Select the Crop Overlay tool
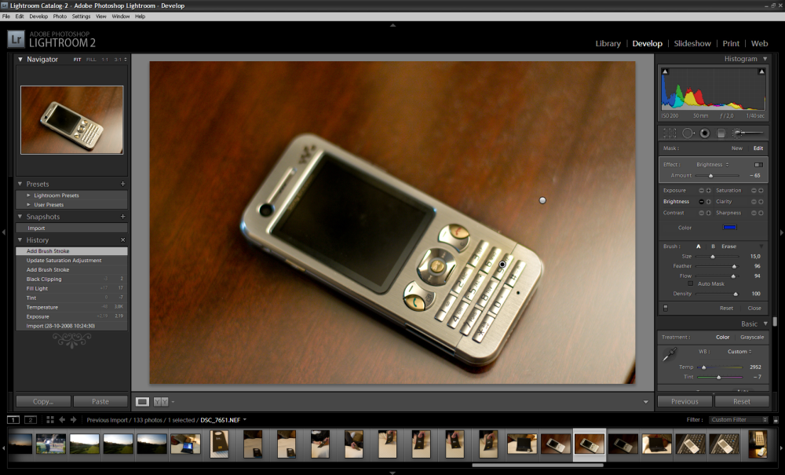Viewport: 785px width, 475px height. [670, 133]
